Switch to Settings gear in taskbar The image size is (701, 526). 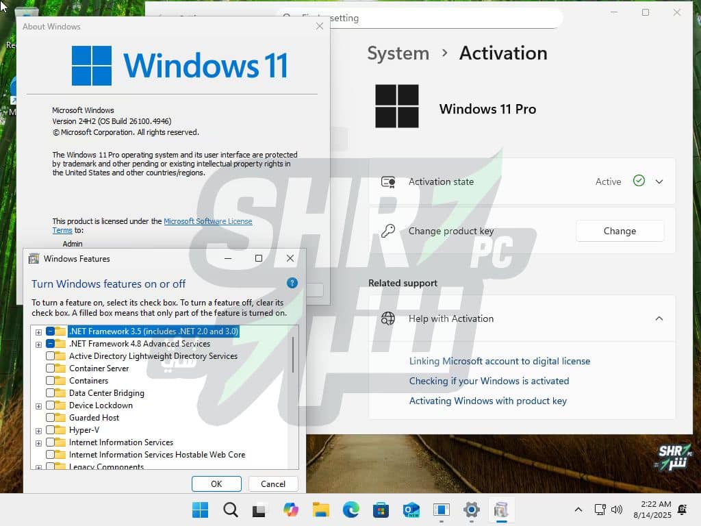click(471, 510)
